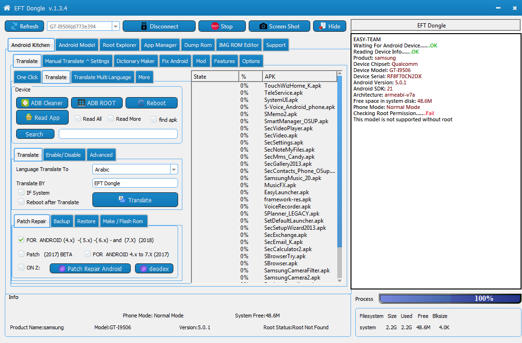Viewport: 522px width, 343px height.
Task: Click the Patch Repair Android purple icon
Action: pyautogui.click(x=62, y=269)
